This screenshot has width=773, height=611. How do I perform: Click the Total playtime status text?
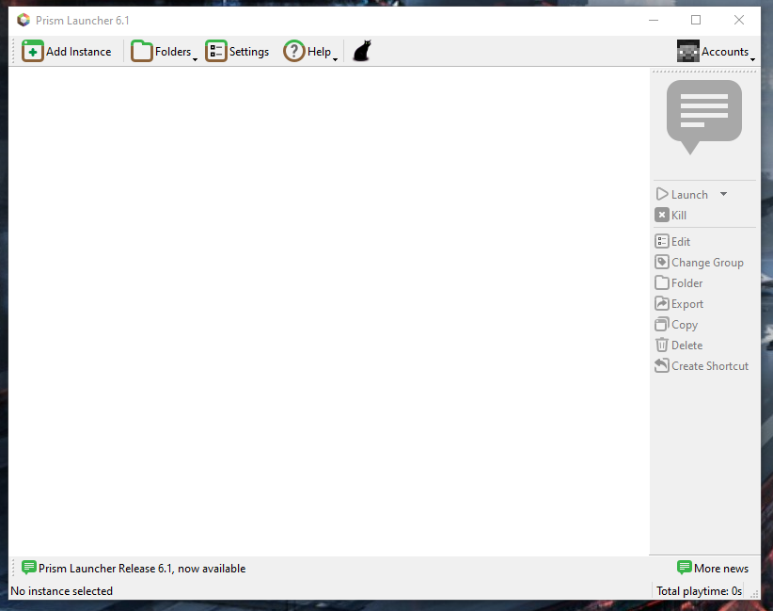tap(698, 590)
